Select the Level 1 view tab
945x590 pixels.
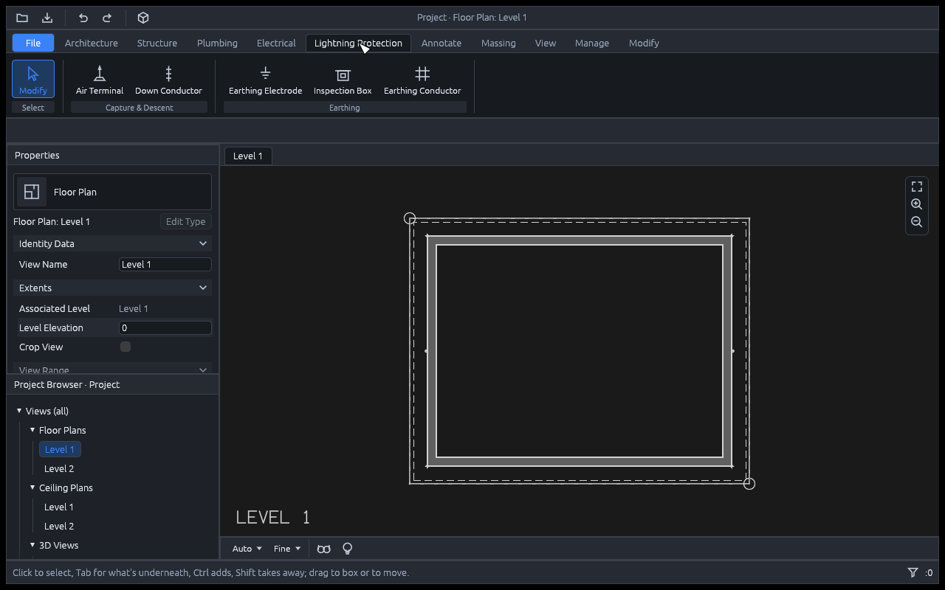(248, 156)
